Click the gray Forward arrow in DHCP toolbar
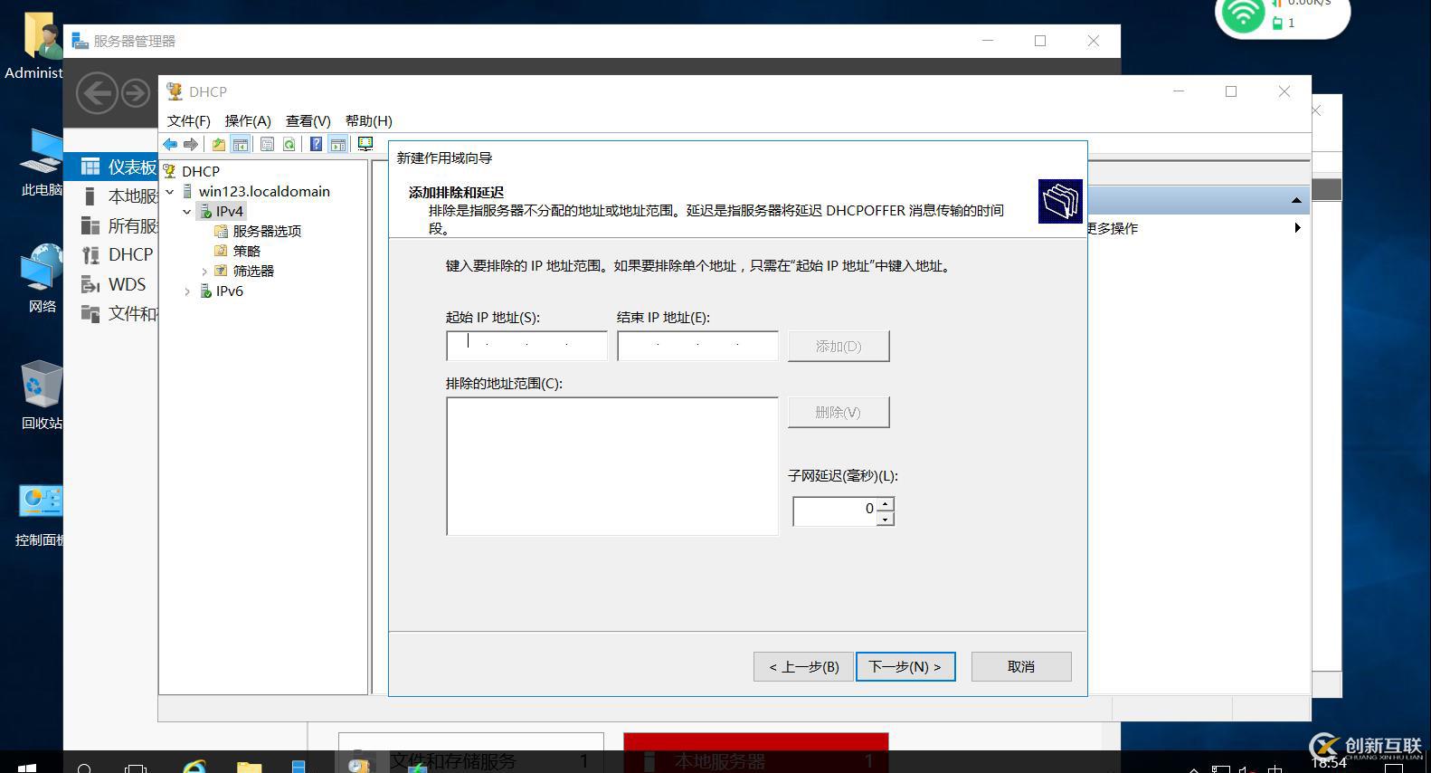This screenshot has height=773, width=1431. pyautogui.click(x=191, y=144)
